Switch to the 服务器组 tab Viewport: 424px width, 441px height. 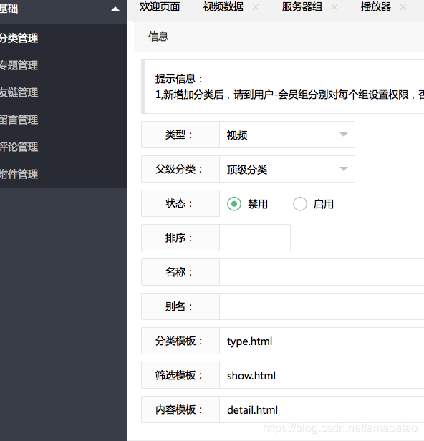tap(302, 6)
